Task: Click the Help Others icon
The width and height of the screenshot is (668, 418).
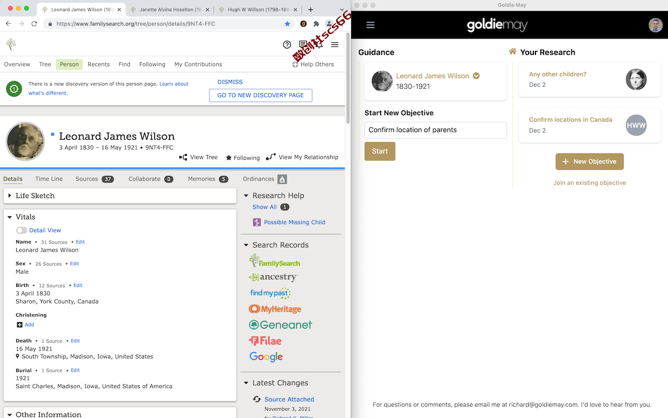Action: click(x=295, y=64)
